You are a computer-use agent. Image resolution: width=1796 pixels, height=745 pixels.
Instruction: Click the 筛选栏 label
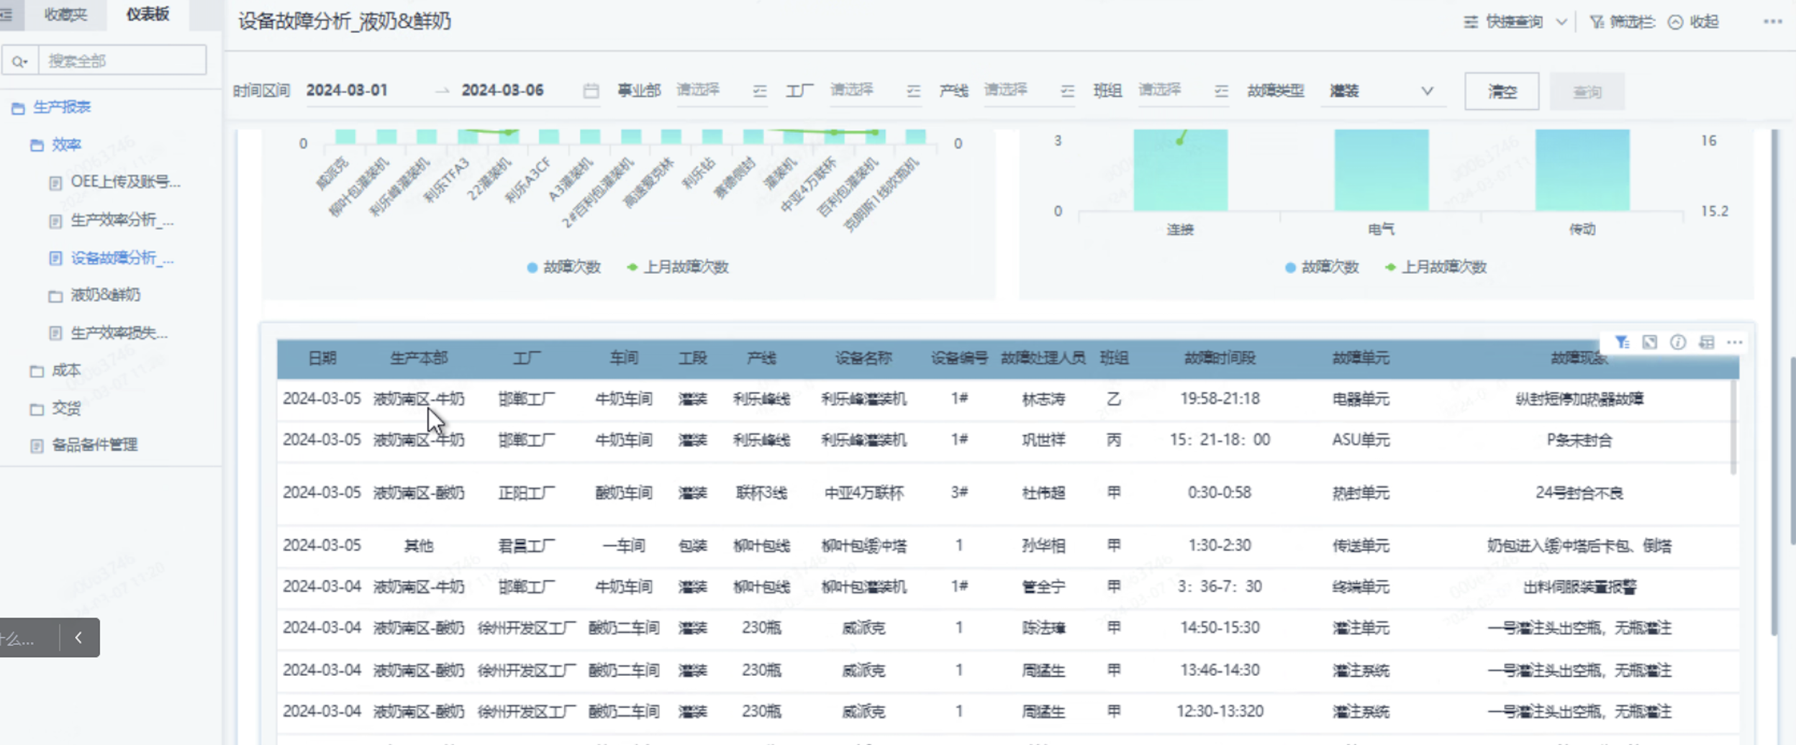pos(1632,22)
